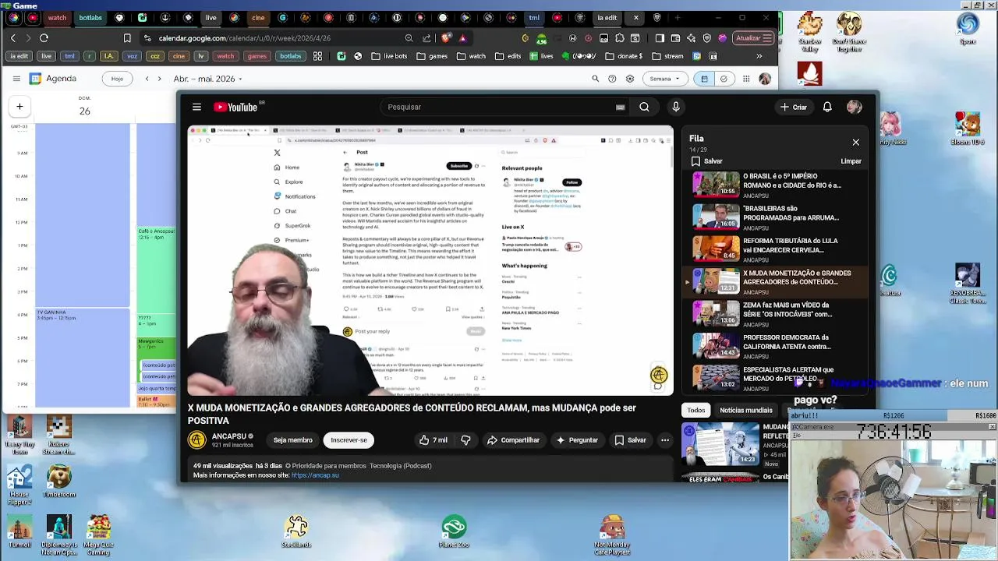Click the share icon in the address bar

(x=426, y=38)
